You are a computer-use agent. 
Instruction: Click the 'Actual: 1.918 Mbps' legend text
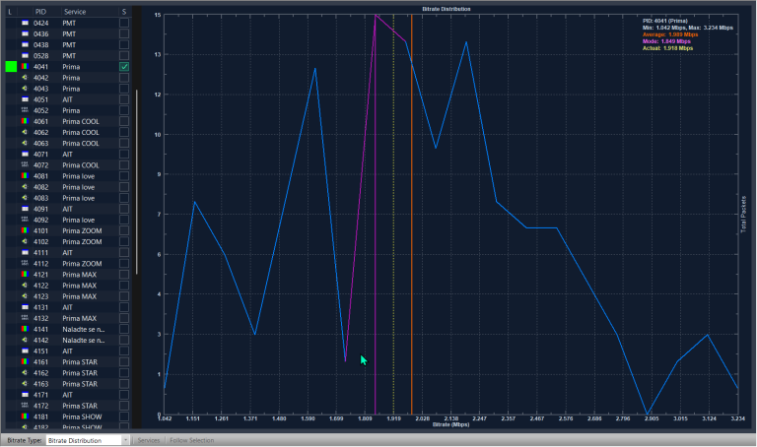(x=667, y=48)
